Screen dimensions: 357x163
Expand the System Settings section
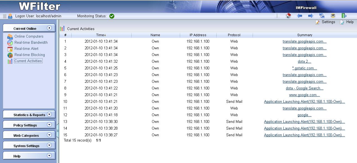pos(29,146)
